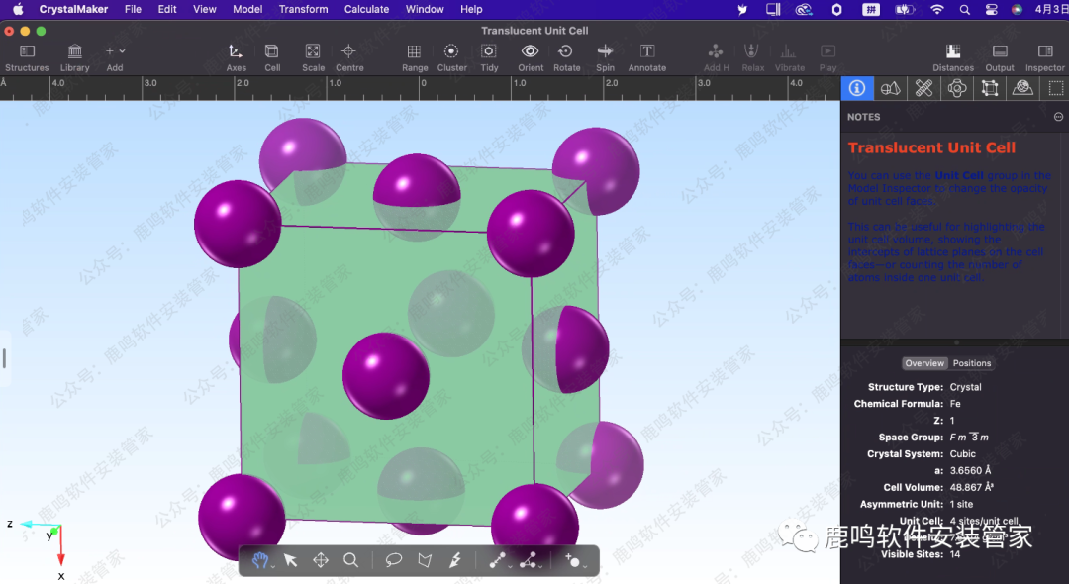Start Spin animation from toolbar
Screen dimensions: 1069x584
[605, 51]
